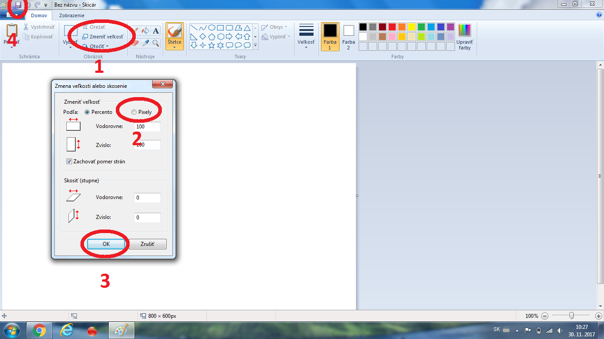Switch to the Zobrazenie tab

coord(72,15)
